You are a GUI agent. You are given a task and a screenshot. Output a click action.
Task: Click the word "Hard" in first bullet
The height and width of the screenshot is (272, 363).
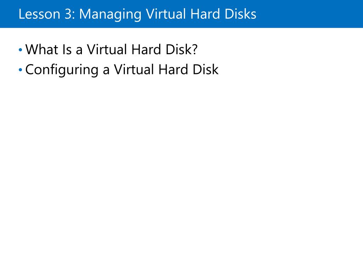[x=146, y=49]
